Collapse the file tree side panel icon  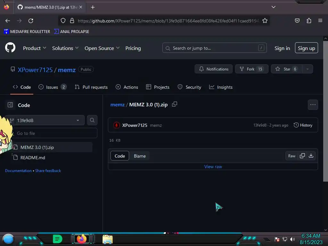pos(10,105)
